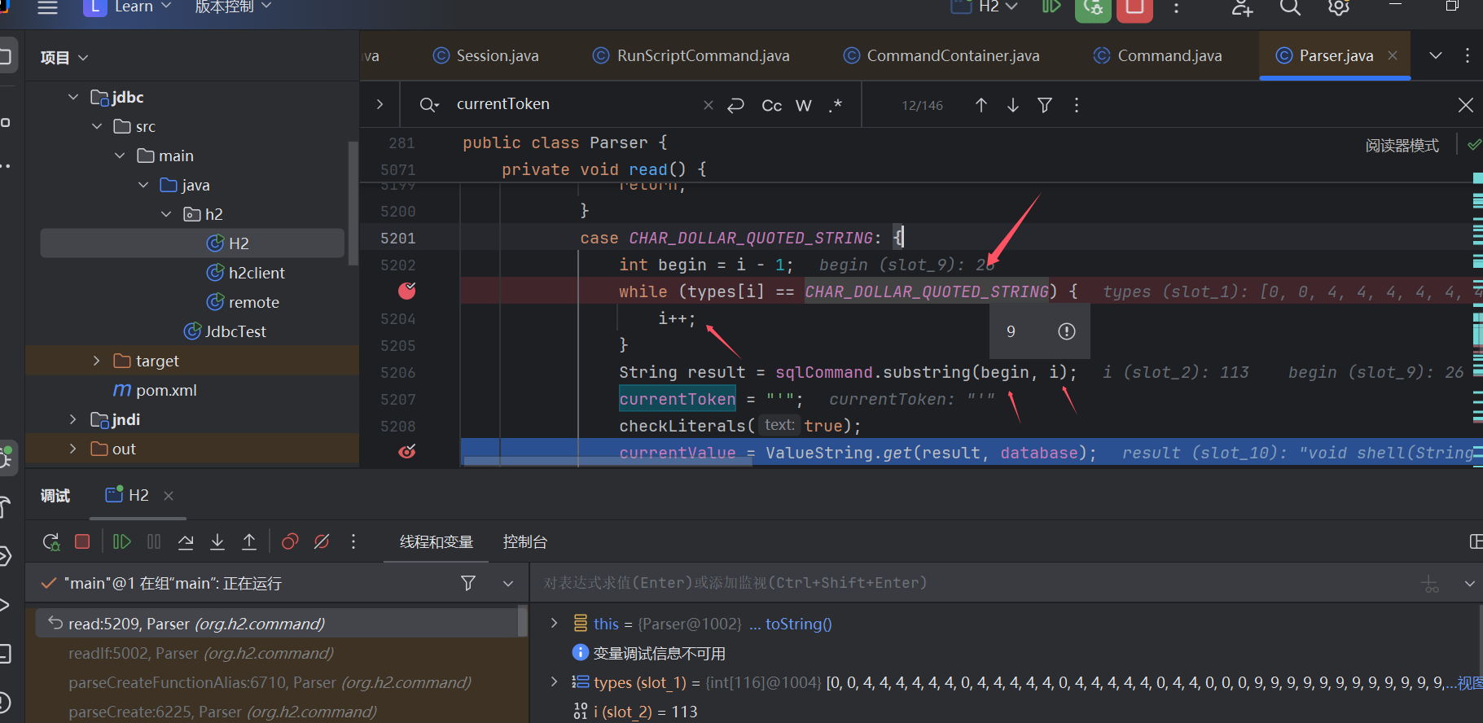Image resolution: width=1483 pixels, height=723 pixels.
Task: Stop the debugger in debug toolbar
Action: [x=82, y=541]
